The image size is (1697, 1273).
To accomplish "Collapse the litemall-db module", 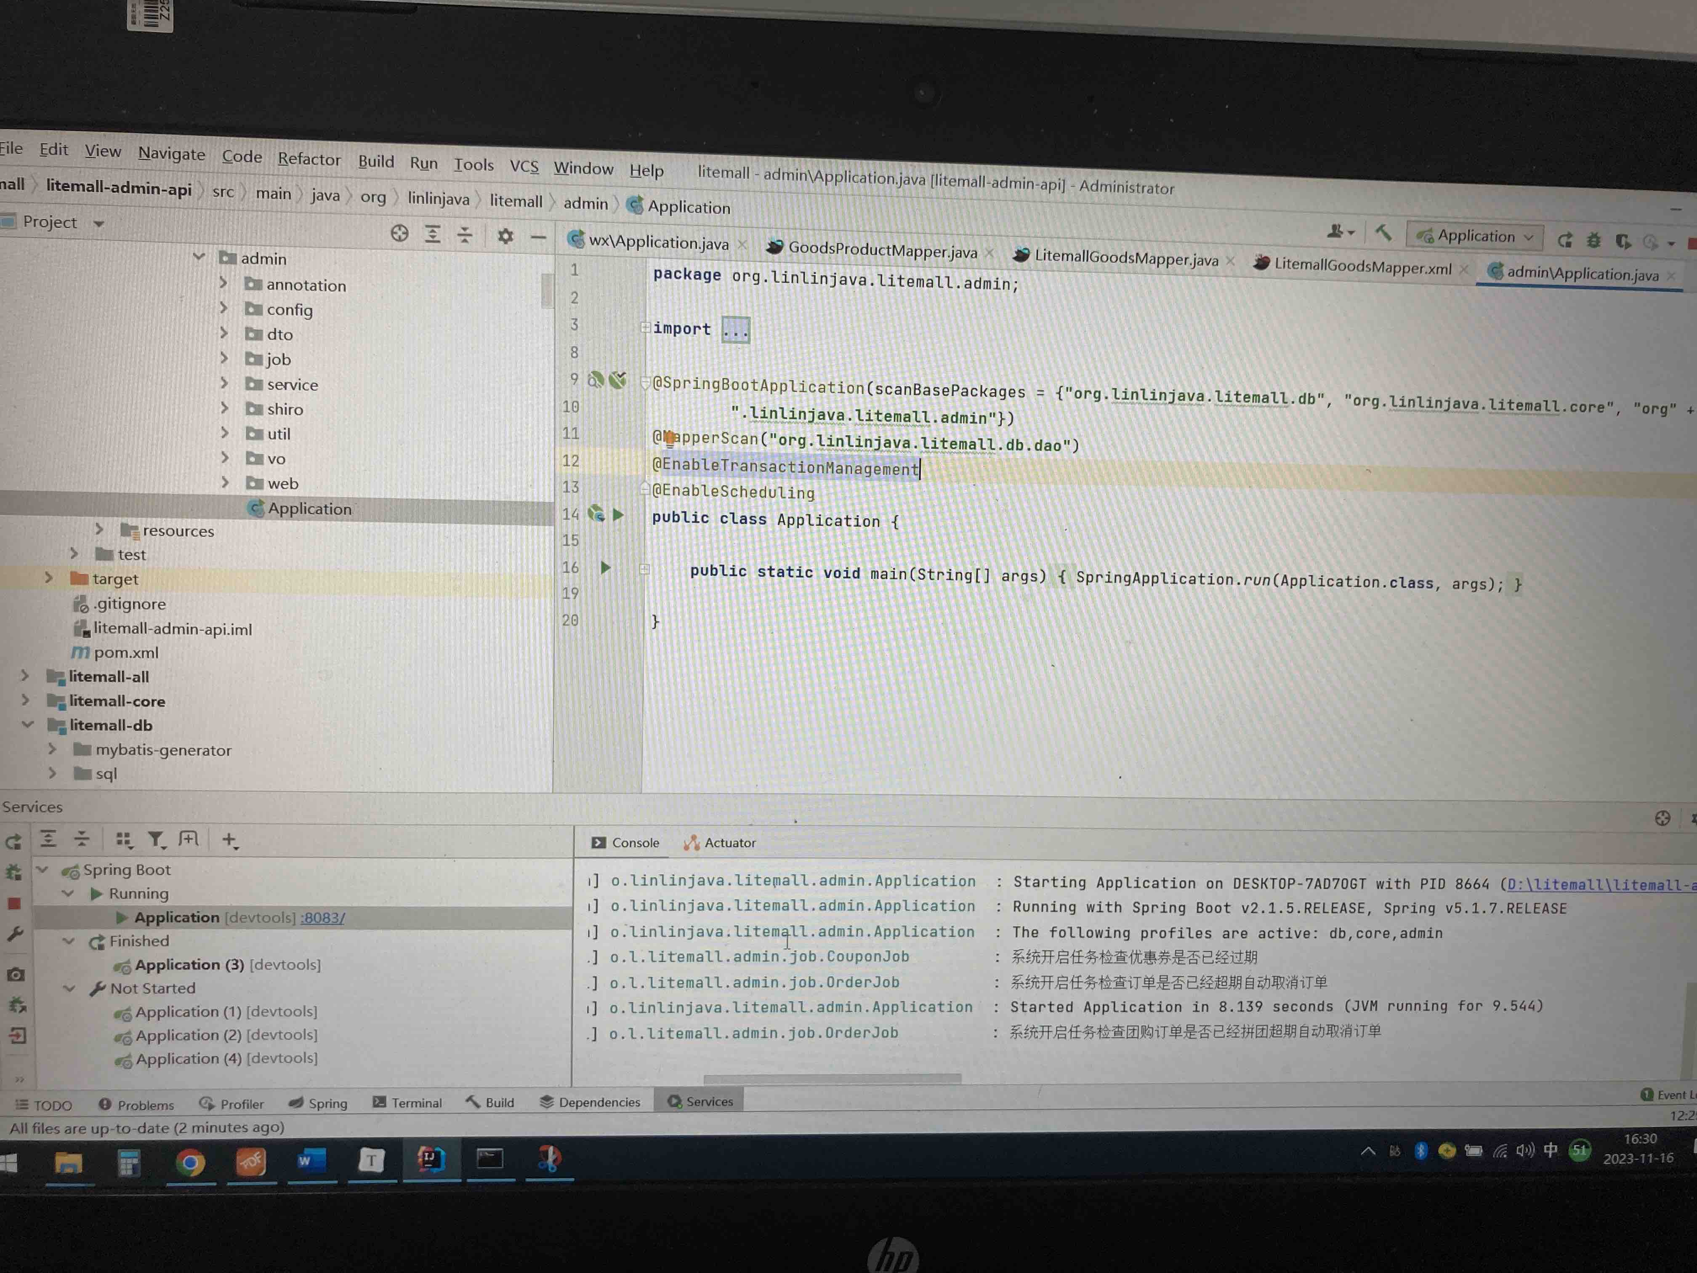I will point(28,724).
